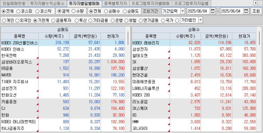Select the 하나금융지주 row
263x133 pixels.
63,129
